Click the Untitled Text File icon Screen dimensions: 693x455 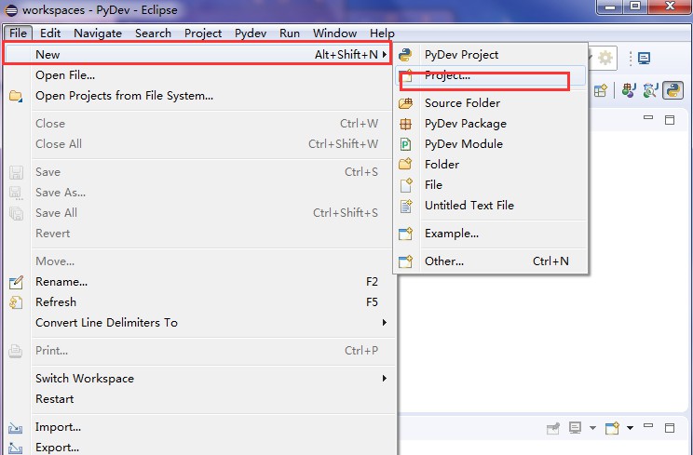[x=406, y=206]
